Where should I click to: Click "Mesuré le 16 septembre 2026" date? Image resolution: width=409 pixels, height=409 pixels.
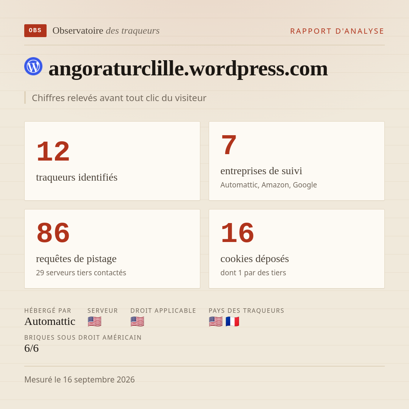click(80, 379)
